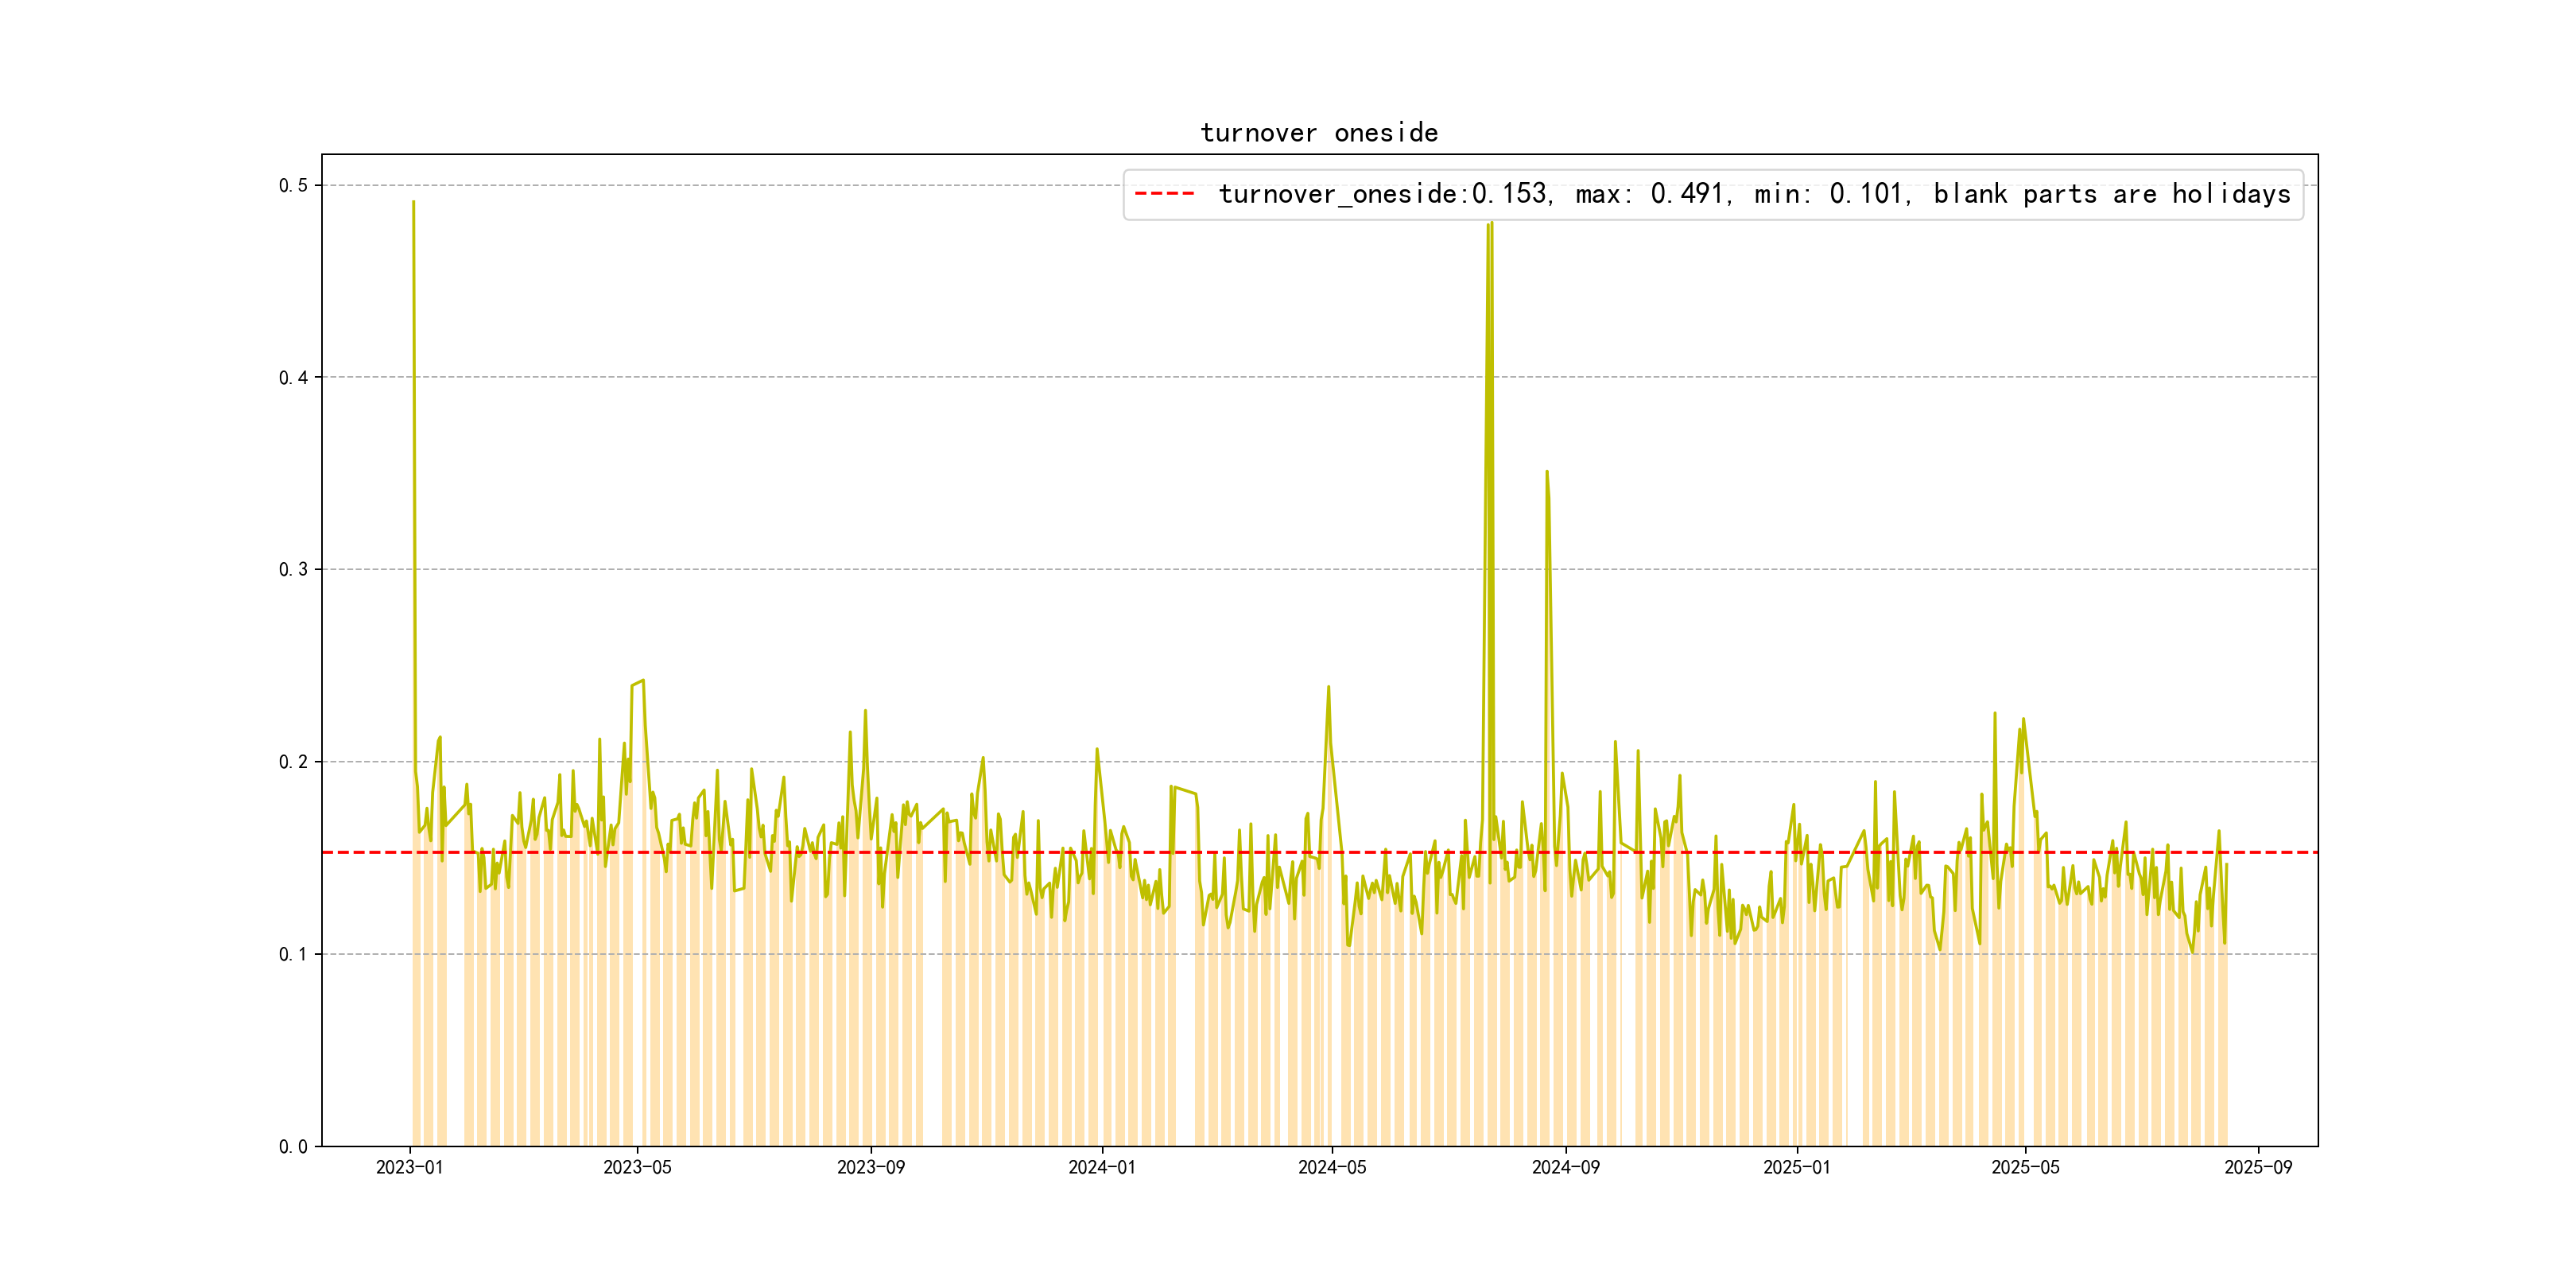Click the 2023-05 x-axis label

pos(637,1167)
